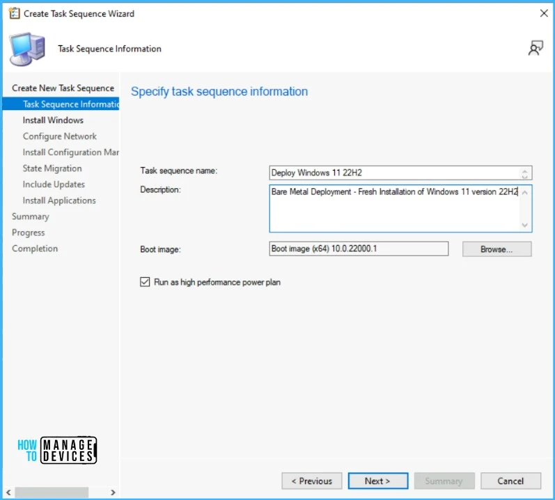Go to State Migration step

(52, 169)
